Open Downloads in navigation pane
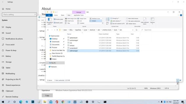The height and width of the screenshot is (104, 186). 56,42
